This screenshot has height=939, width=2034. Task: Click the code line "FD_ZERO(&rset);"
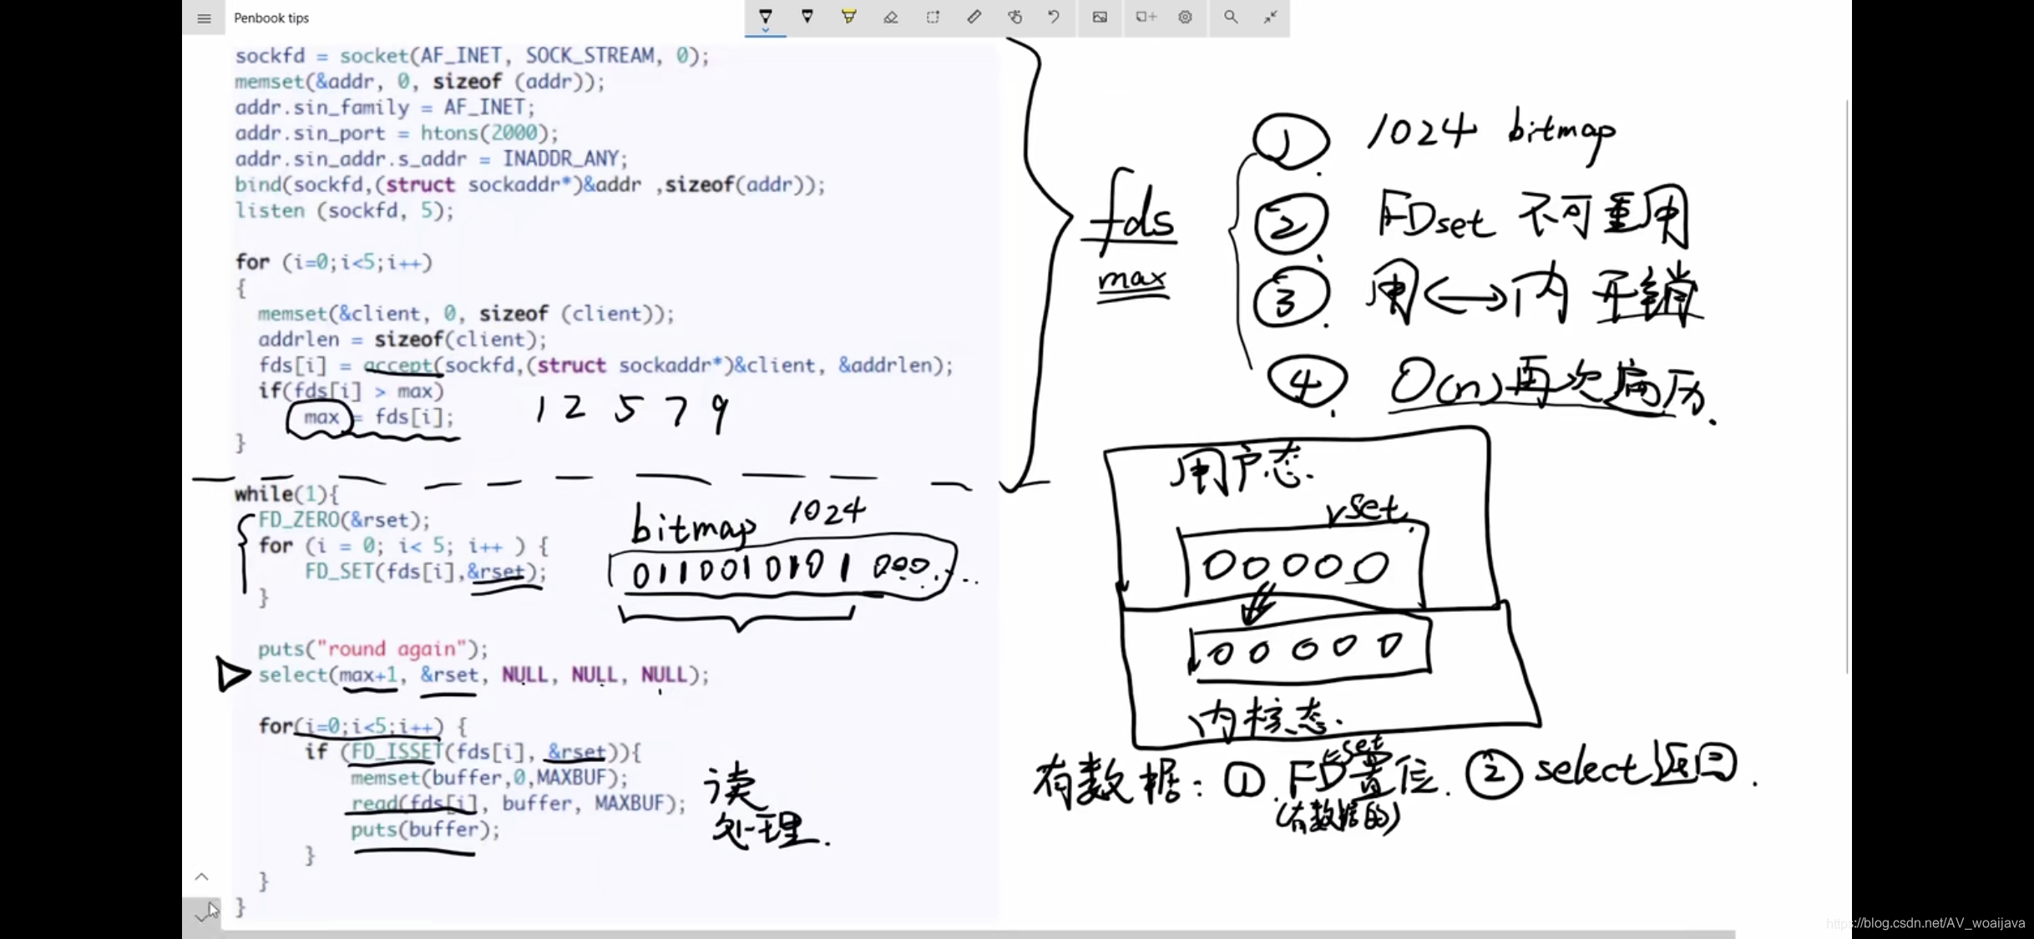tap(344, 520)
